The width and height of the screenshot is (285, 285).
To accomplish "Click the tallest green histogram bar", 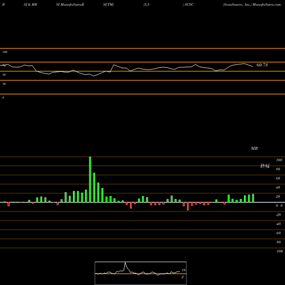I will point(90,180).
